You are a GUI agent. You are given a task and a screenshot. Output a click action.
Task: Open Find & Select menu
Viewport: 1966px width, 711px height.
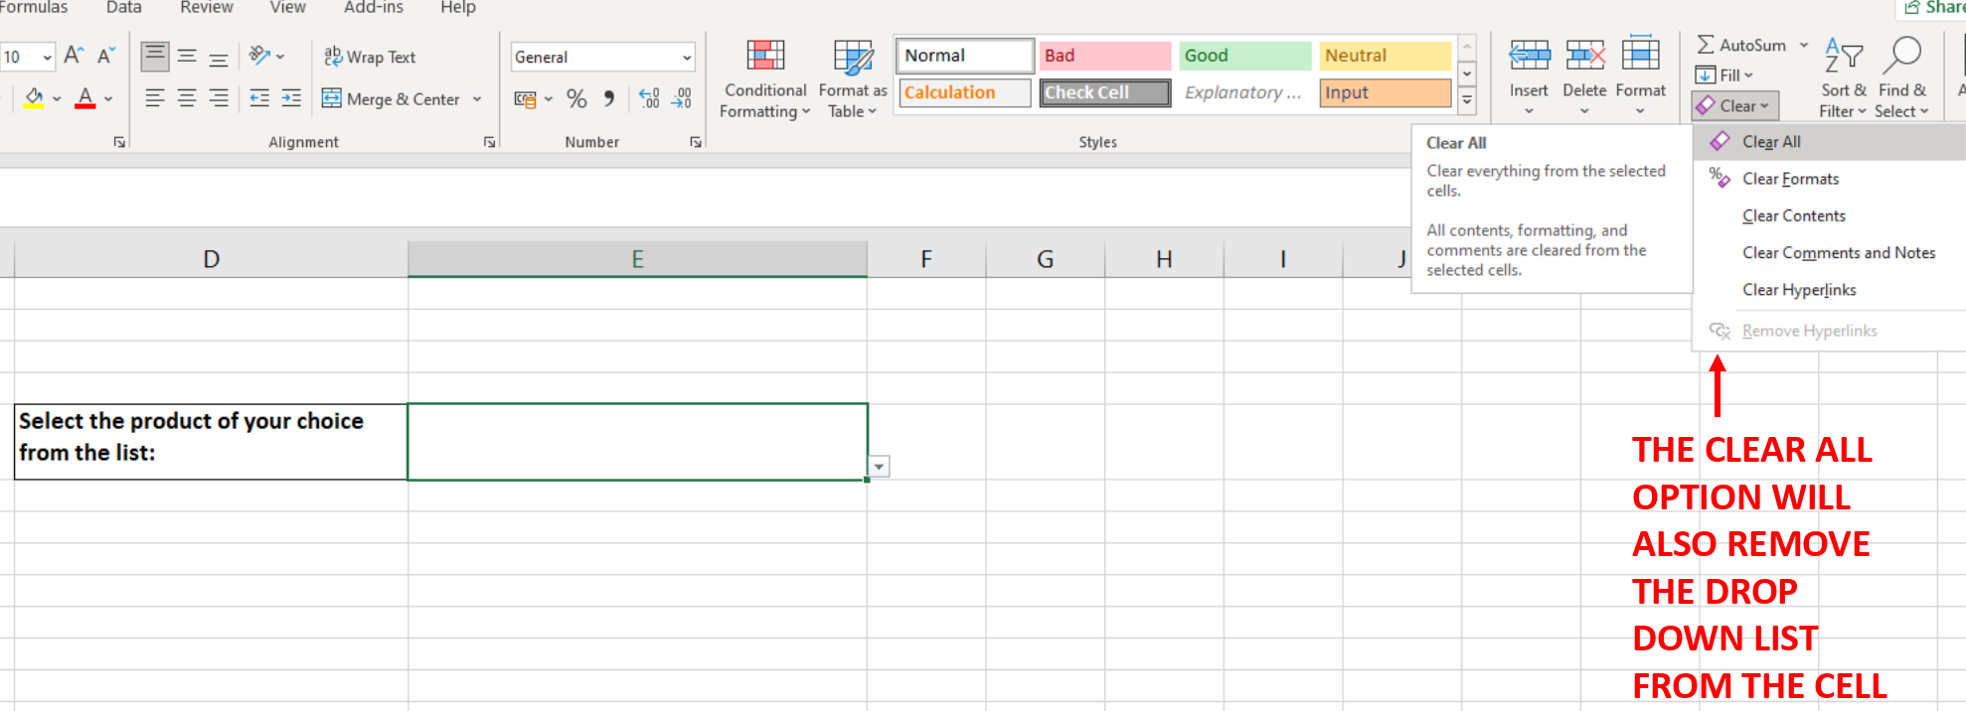pyautogui.click(x=1901, y=77)
